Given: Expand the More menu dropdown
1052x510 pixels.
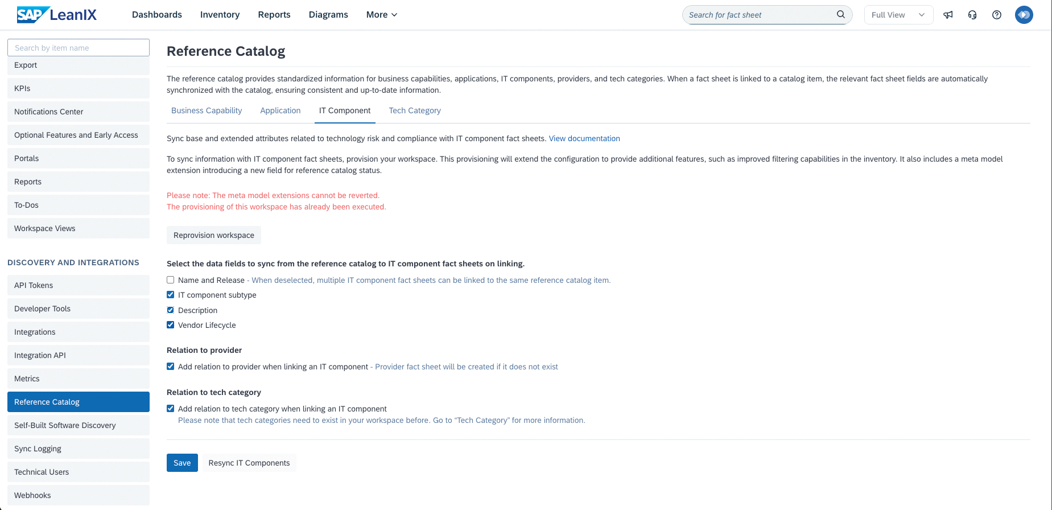Looking at the screenshot, I should pyautogui.click(x=382, y=15).
